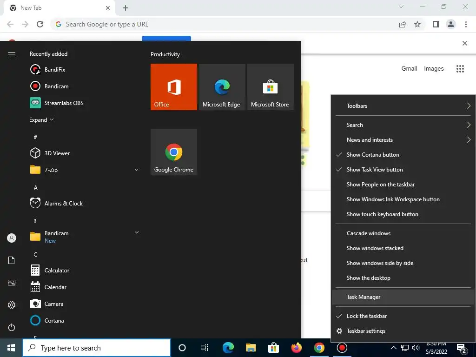Open Documents icon in Start sidebar
This screenshot has height=357, width=476.
point(12,260)
